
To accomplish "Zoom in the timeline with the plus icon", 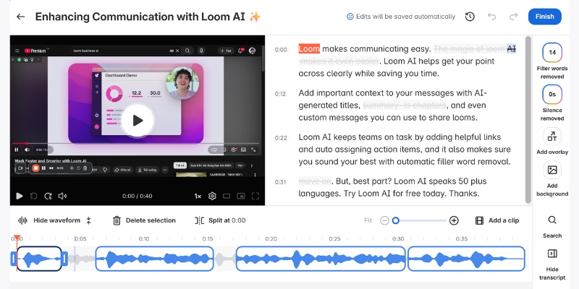I will click(454, 220).
